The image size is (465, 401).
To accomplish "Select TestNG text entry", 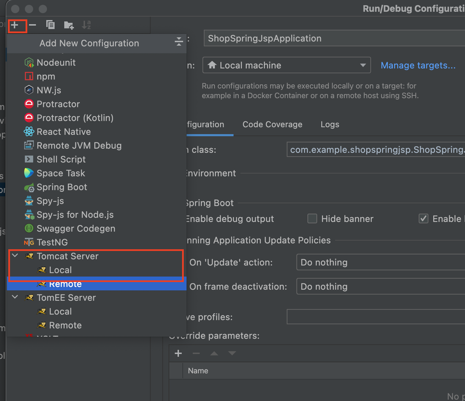I will click(52, 242).
